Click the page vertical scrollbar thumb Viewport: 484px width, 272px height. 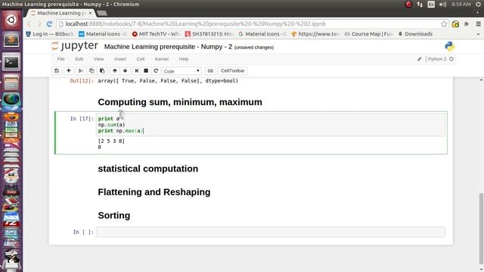point(481,228)
